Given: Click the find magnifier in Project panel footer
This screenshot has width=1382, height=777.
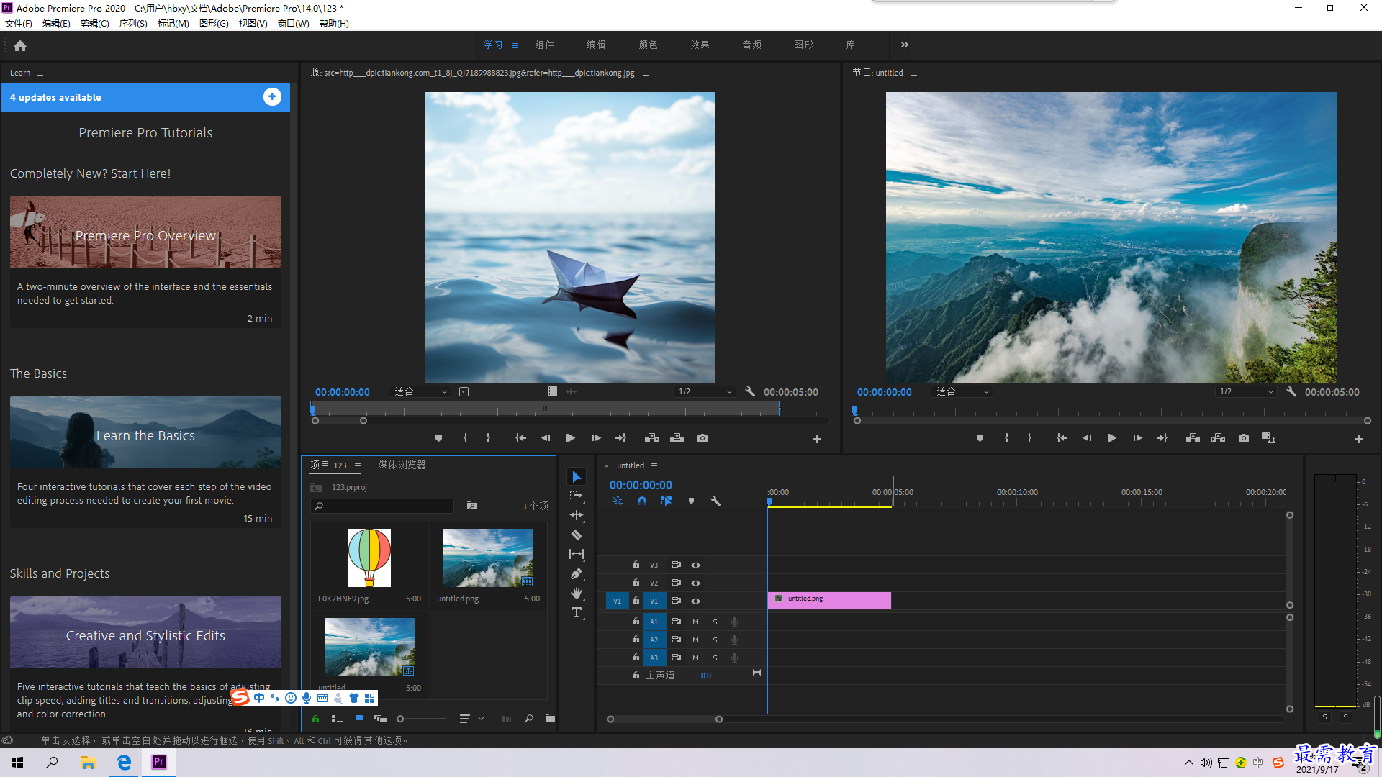Looking at the screenshot, I should tap(529, 718).
